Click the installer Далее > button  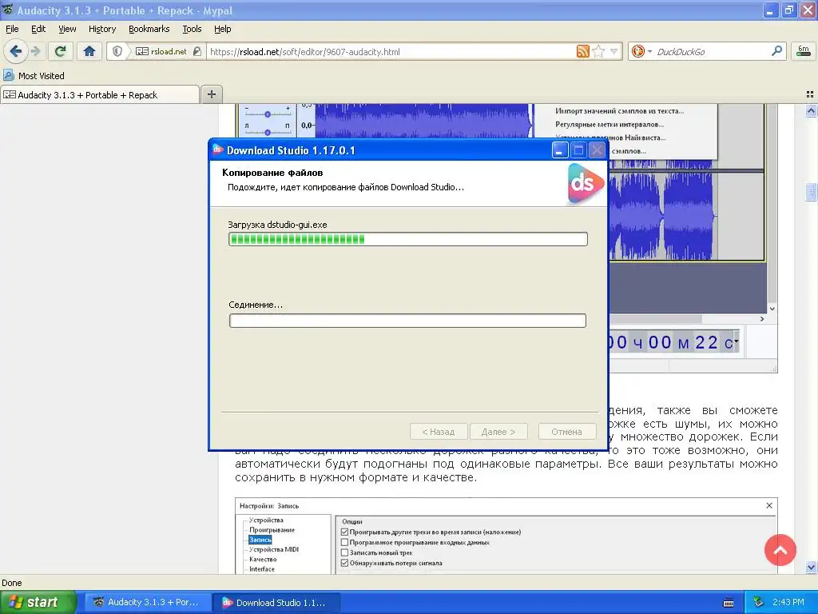(498, 432)
